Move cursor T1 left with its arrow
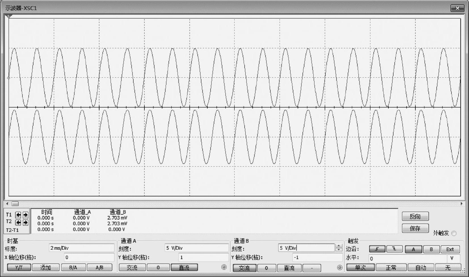Viewport: 469px width, 277px height. [x=18, y=215]
